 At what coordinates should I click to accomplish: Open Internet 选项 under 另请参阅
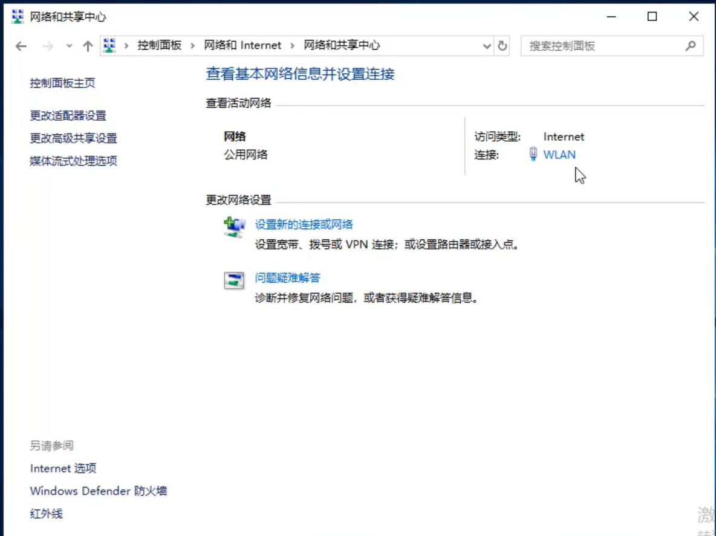63,468
